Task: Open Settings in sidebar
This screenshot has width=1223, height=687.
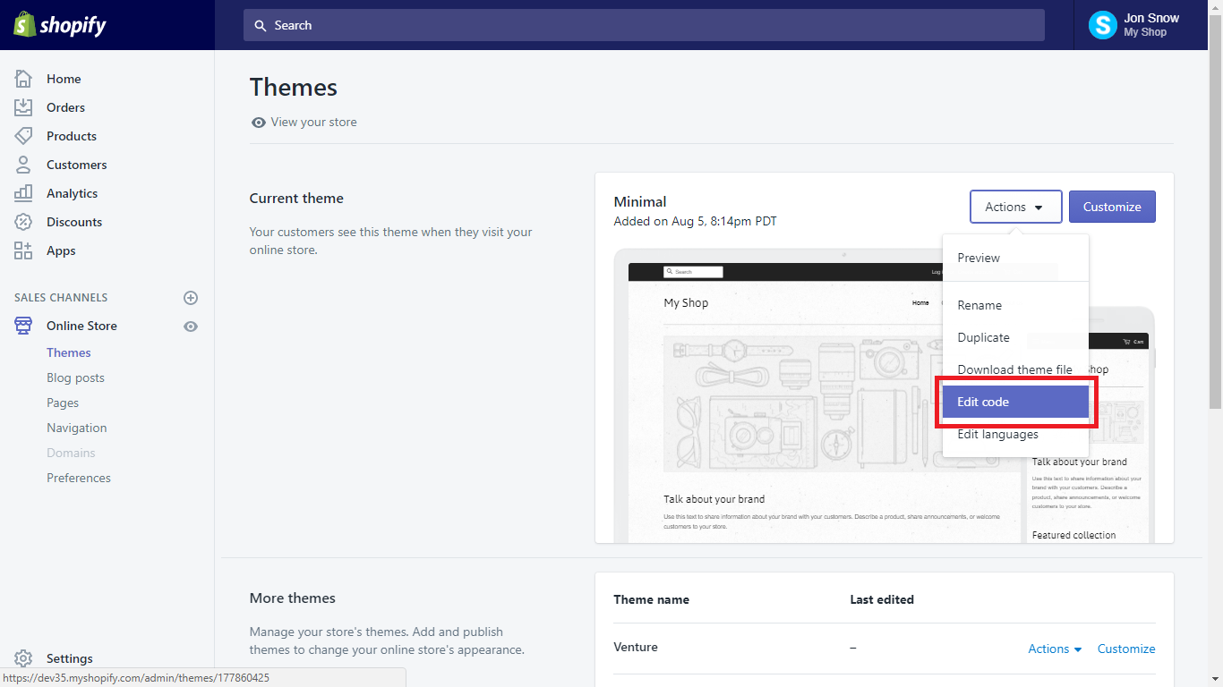Action: tap(70, 658)
